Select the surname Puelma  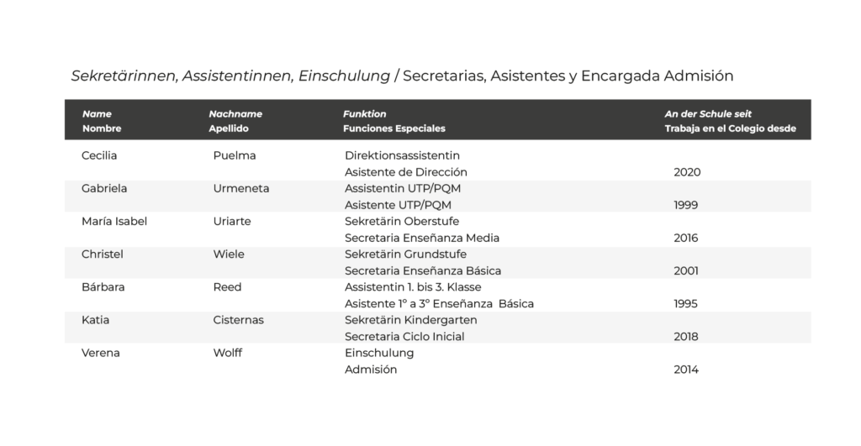[235, 155]
